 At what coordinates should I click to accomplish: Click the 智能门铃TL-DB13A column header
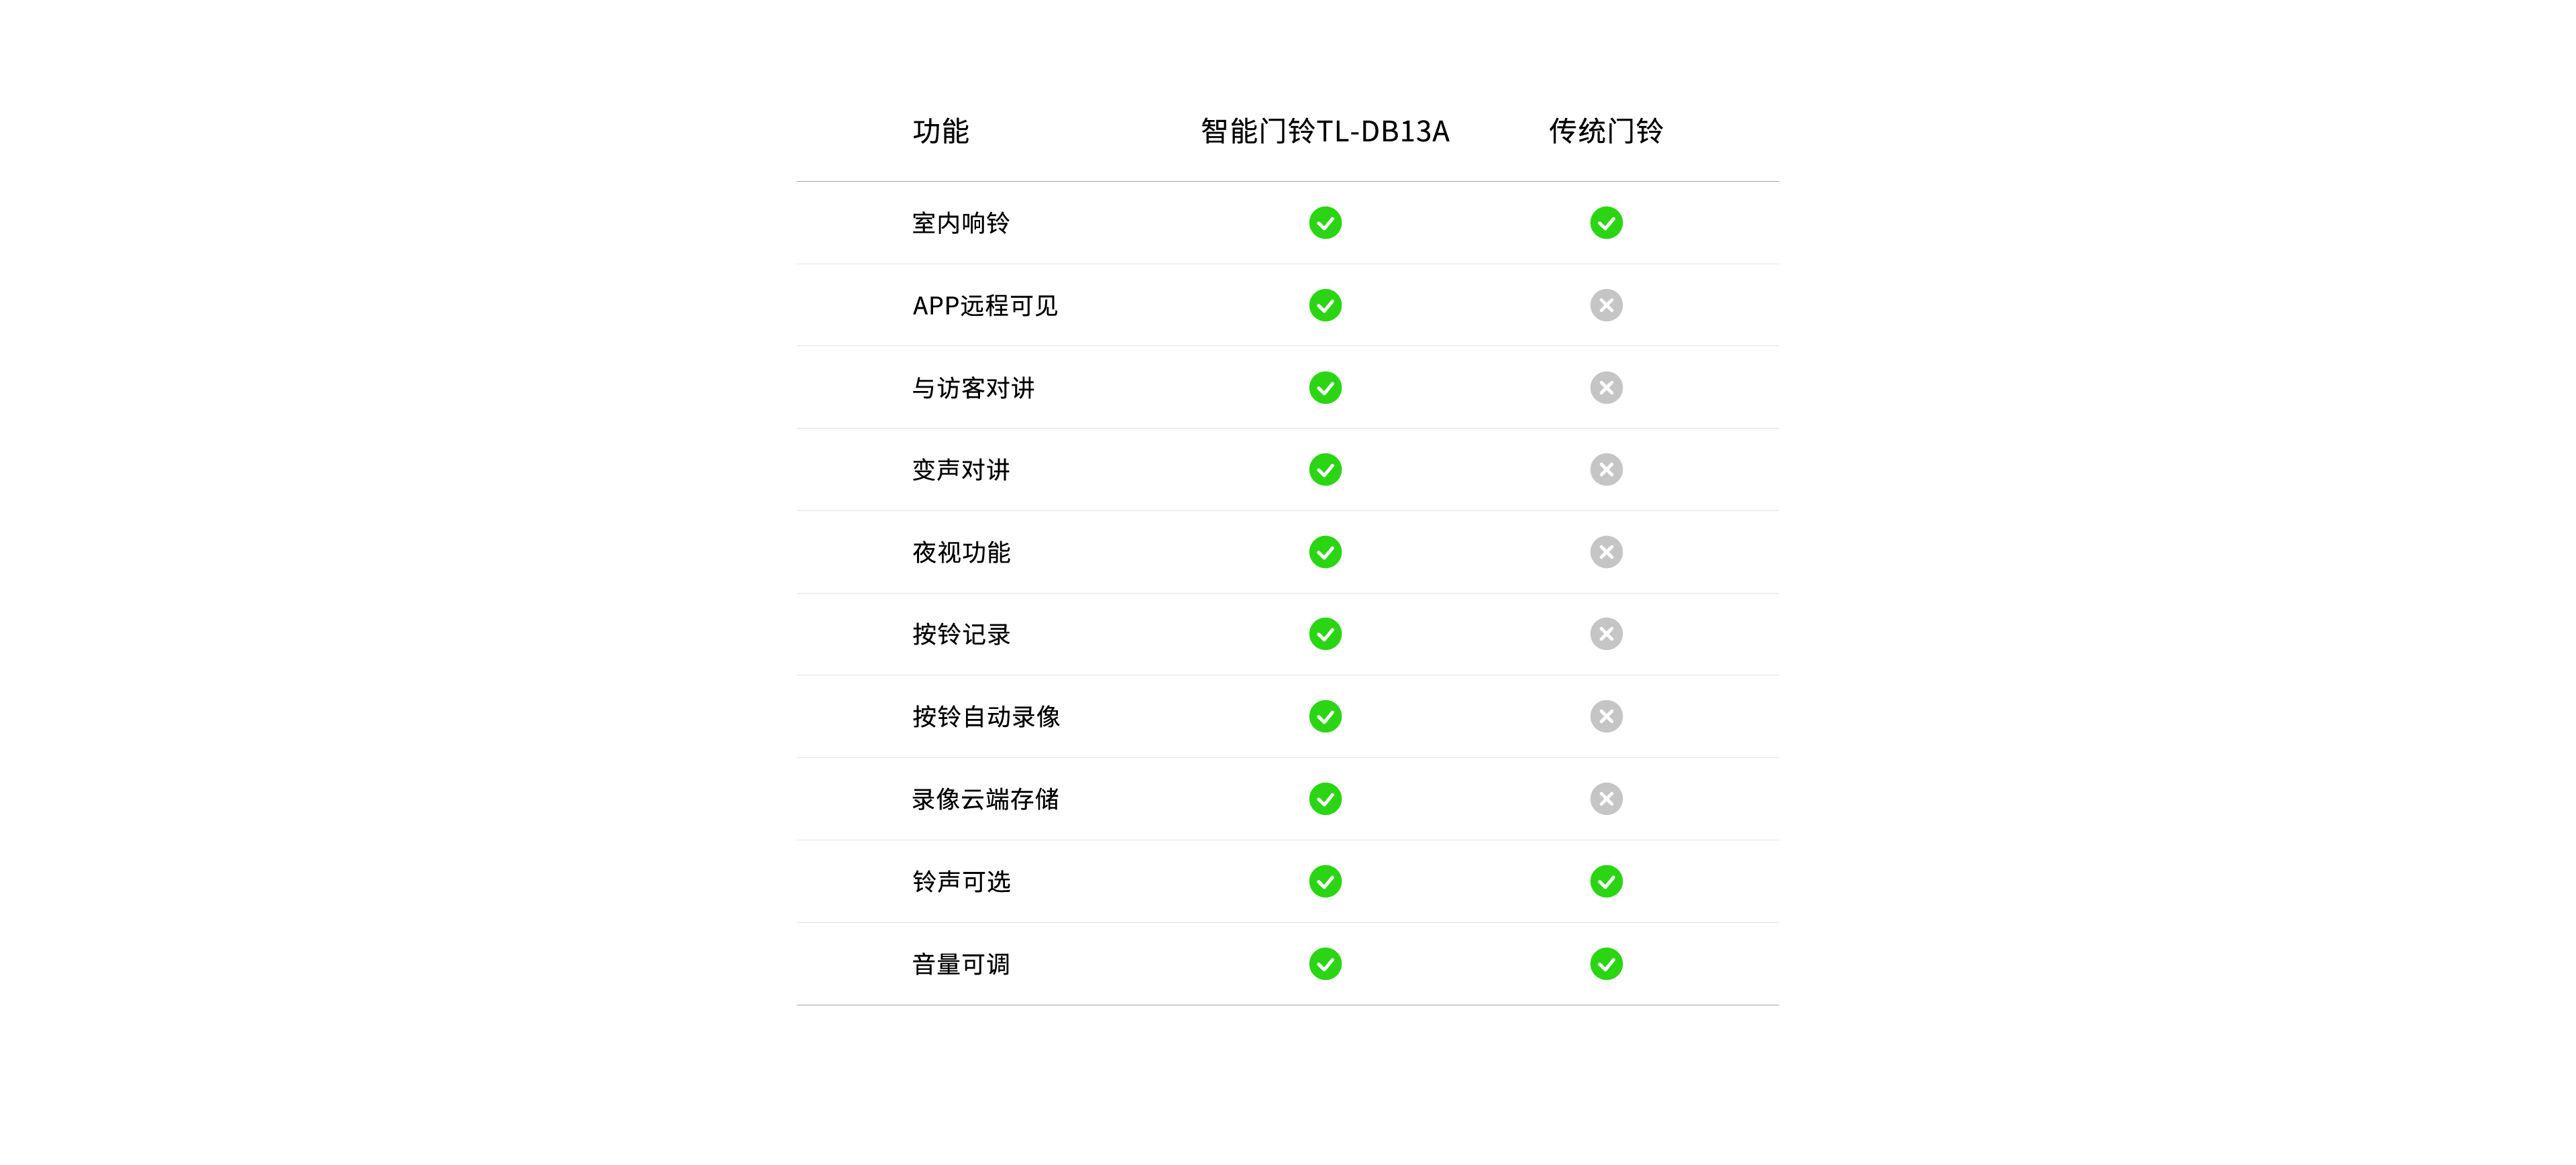coord(1325,131)
